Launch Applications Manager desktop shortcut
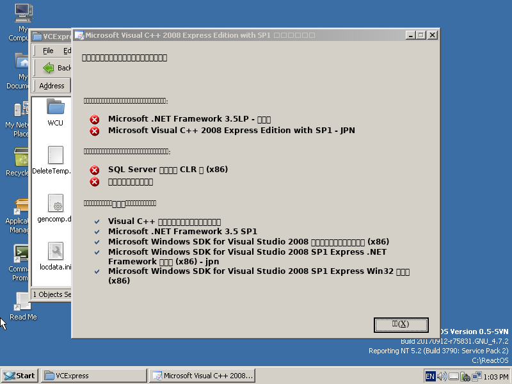Image resolution: width=512 pixels, height=384 pixels. click(21, 207)
